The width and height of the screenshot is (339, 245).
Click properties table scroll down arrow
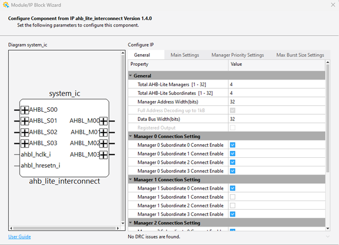pyautogui.click(x=328, y=228)
